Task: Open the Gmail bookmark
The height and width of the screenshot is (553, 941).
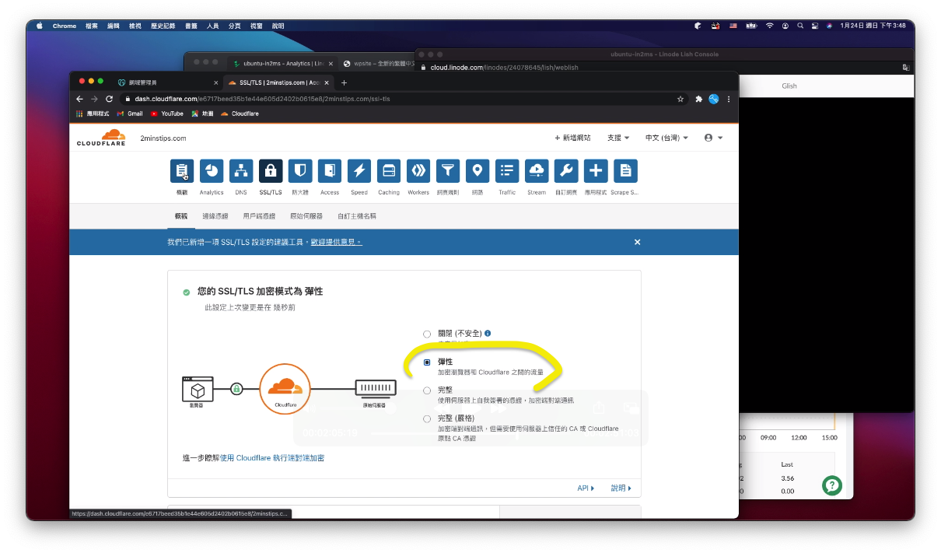Action: click(x=131, y=114)
